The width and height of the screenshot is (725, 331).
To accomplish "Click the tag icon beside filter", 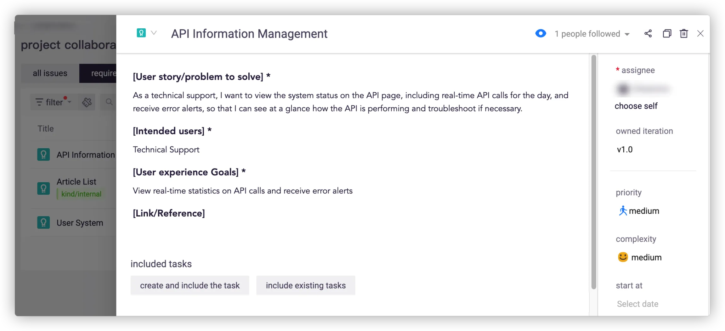I will point(87,102).
